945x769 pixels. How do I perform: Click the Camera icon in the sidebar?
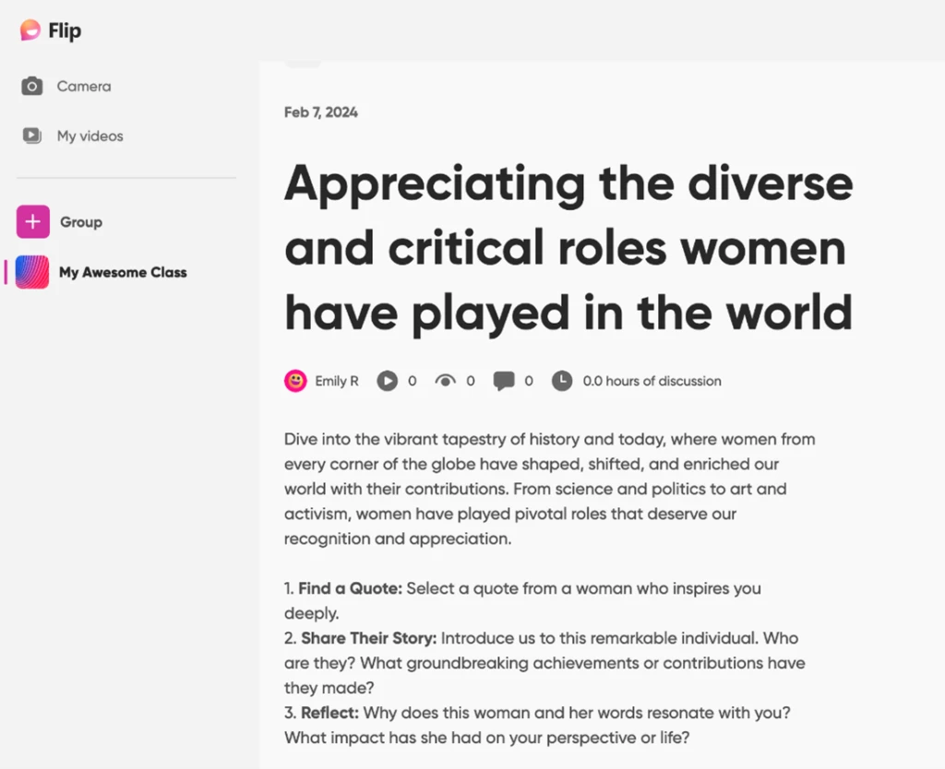[x=32, y=87]
